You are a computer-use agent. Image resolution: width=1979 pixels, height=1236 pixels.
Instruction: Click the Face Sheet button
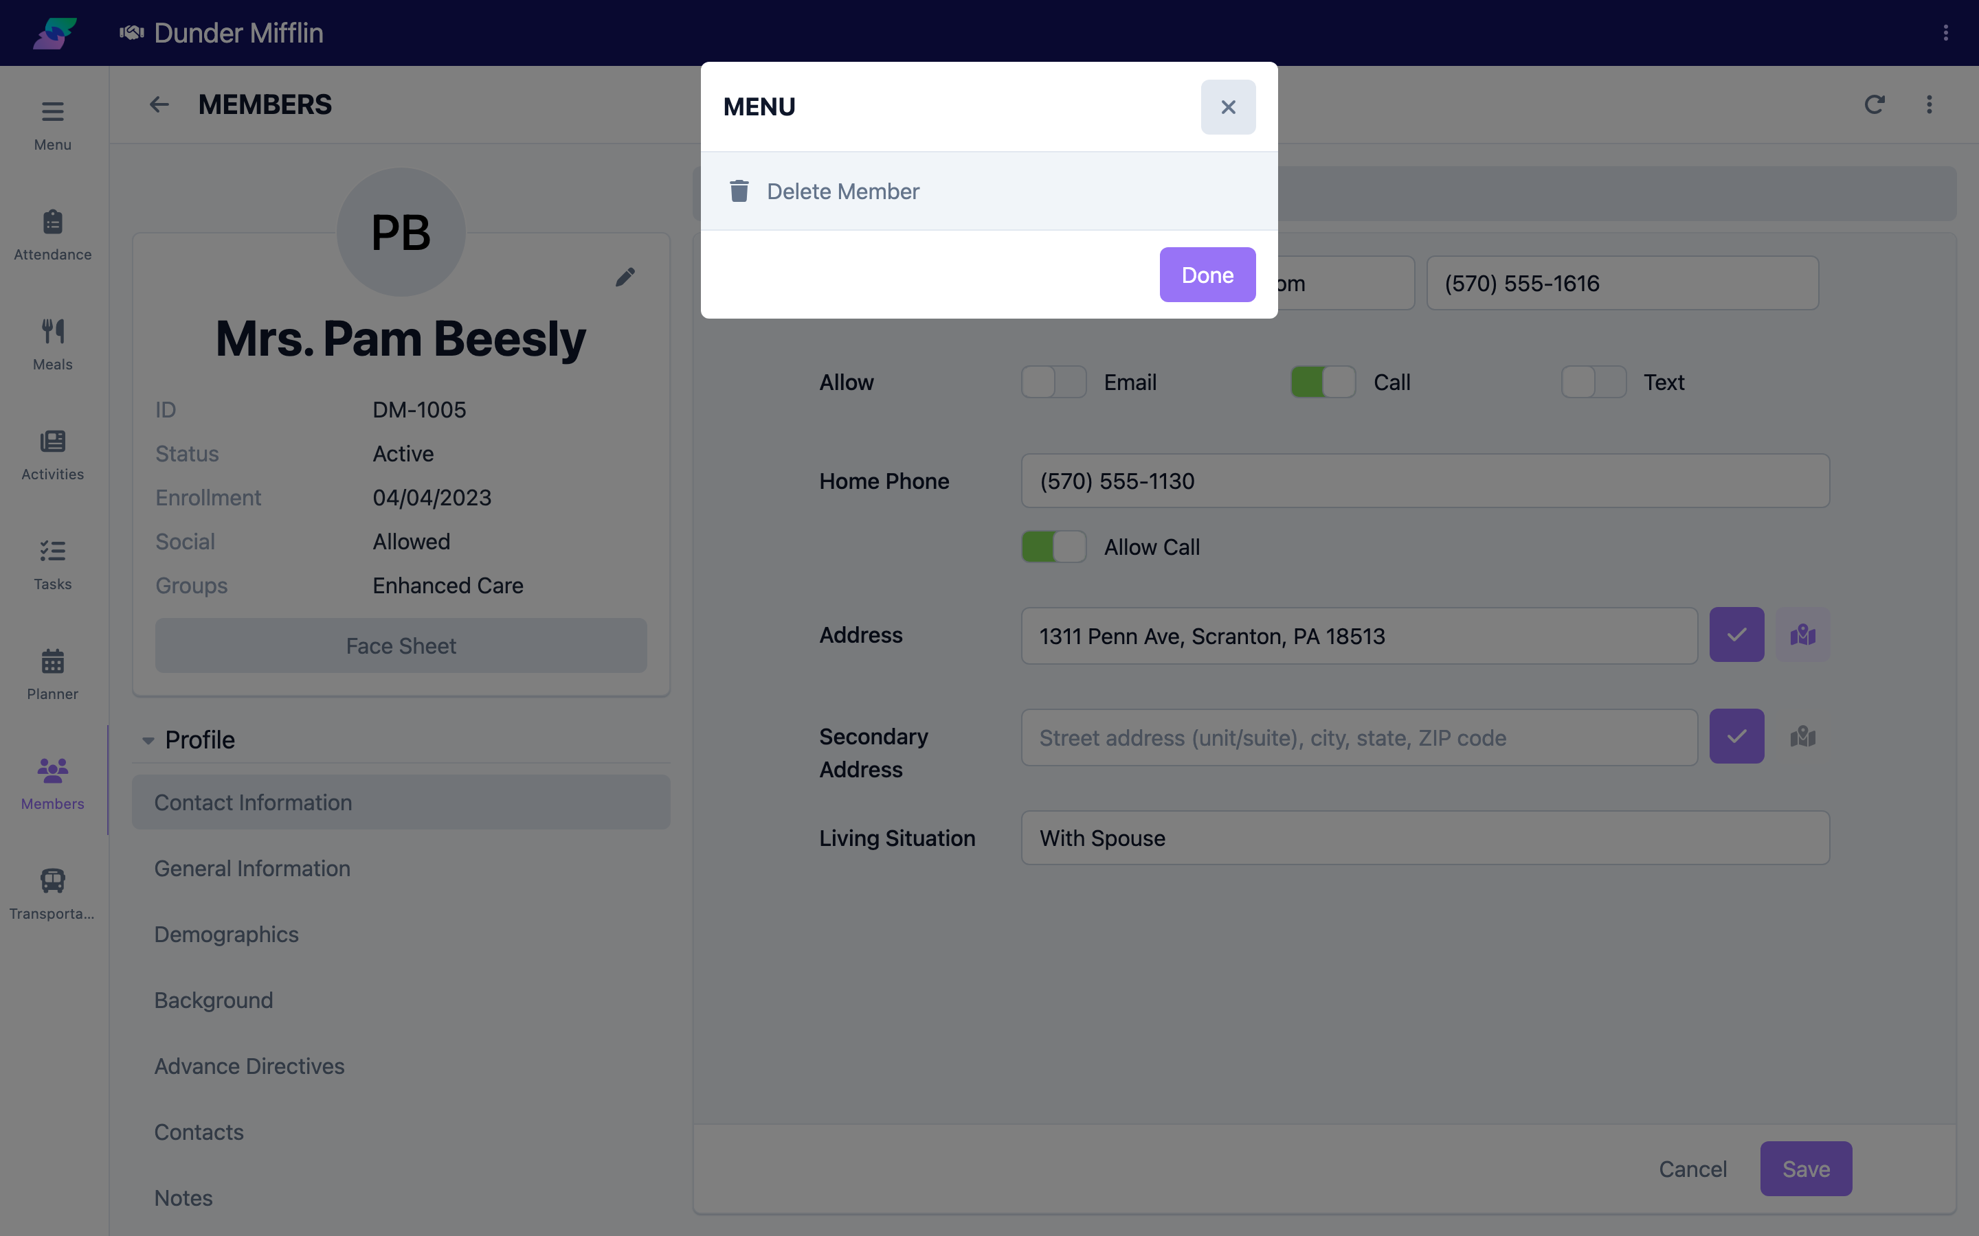(x=401, y=645)
